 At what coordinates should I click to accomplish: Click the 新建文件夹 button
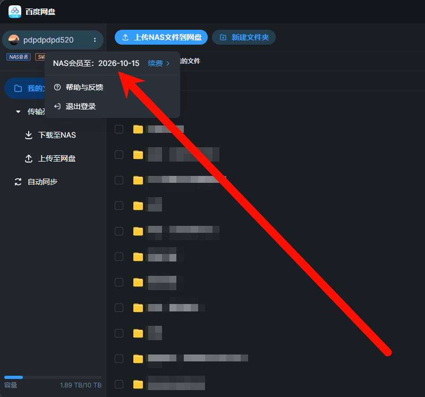click(244, 37)
